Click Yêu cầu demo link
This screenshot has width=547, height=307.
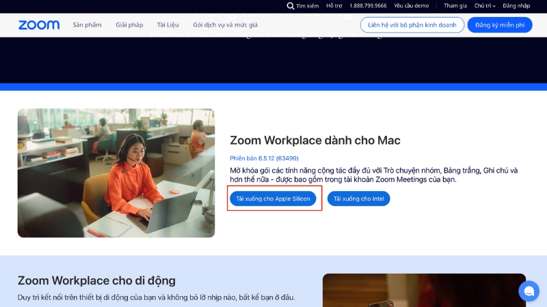tap(412, 5)
